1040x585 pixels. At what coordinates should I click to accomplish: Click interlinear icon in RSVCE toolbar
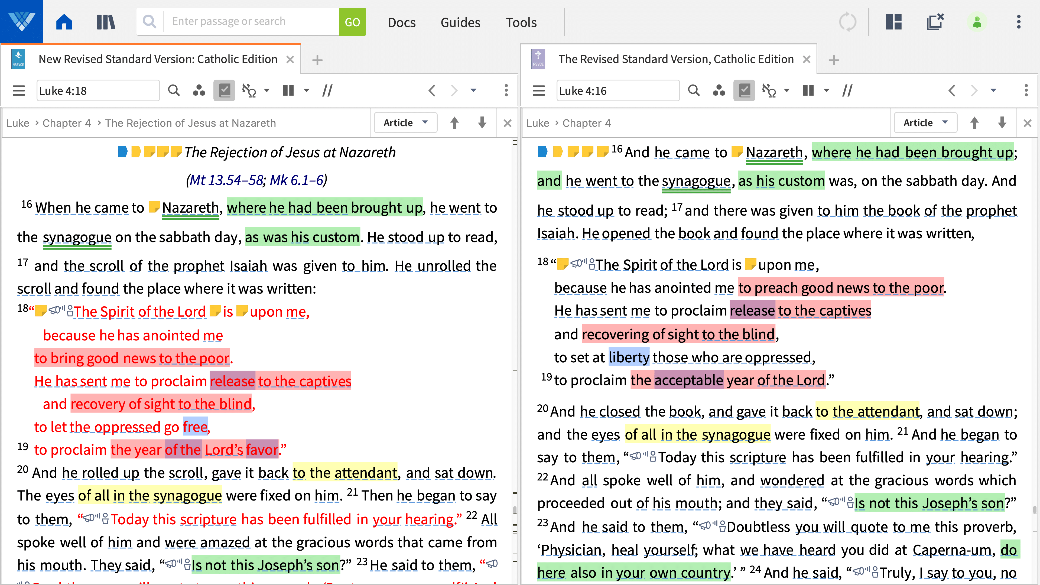click(769, 90)
